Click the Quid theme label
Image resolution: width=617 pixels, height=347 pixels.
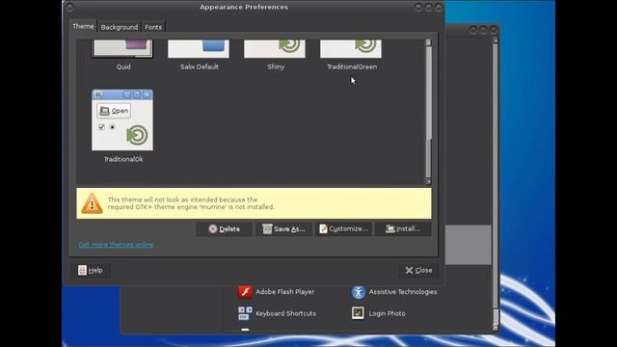(123, 67)
